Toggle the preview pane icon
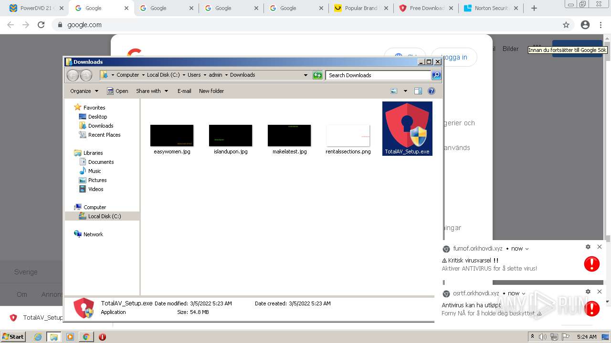This screenshot has height=343, width=611. pyautogui.click(x=418, y=91)
